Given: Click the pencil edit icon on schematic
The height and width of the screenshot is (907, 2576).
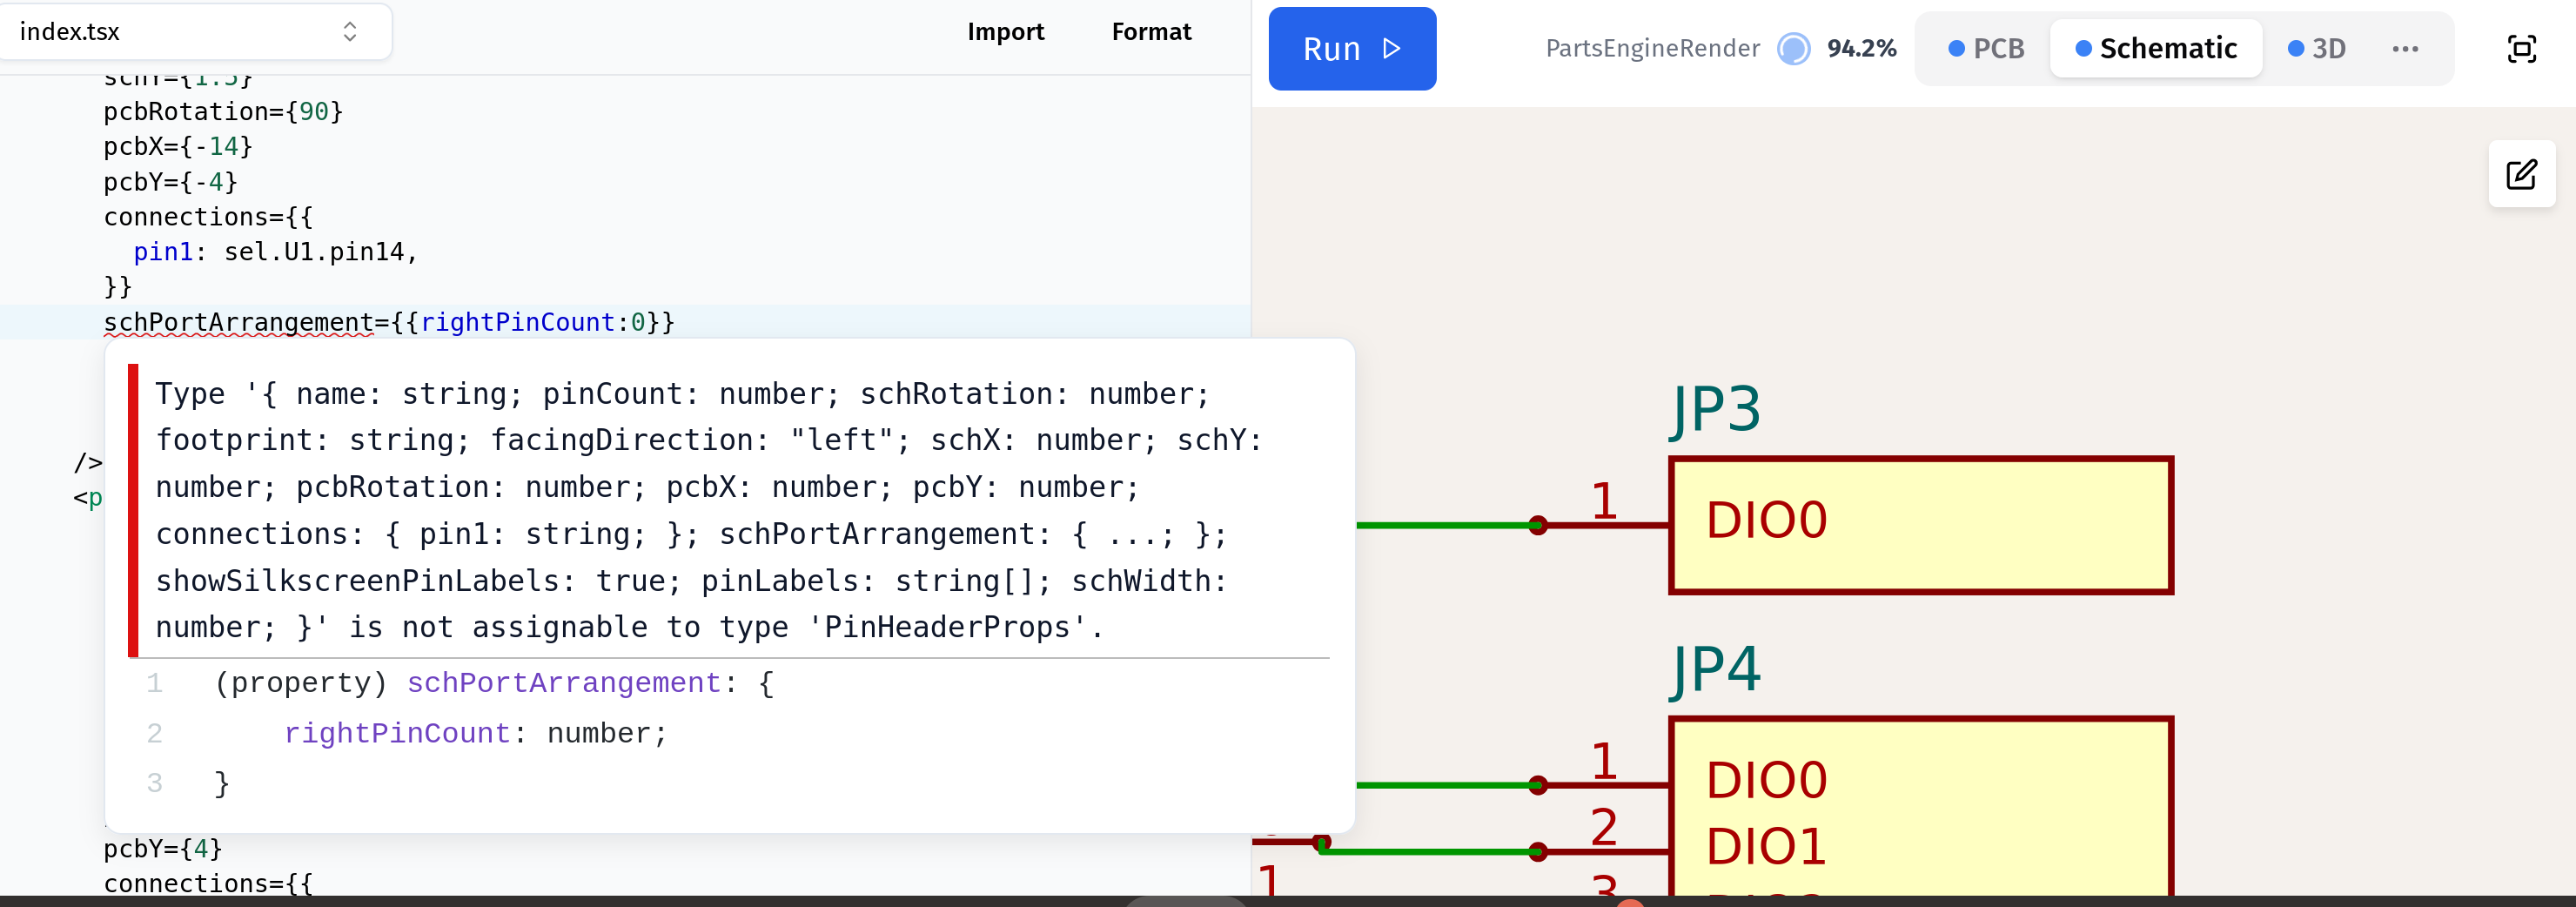Looking at the screenshot, I should tap(2521, 175).
